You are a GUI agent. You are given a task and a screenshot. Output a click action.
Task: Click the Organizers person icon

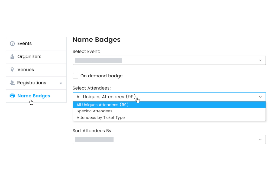pos(12,57)
